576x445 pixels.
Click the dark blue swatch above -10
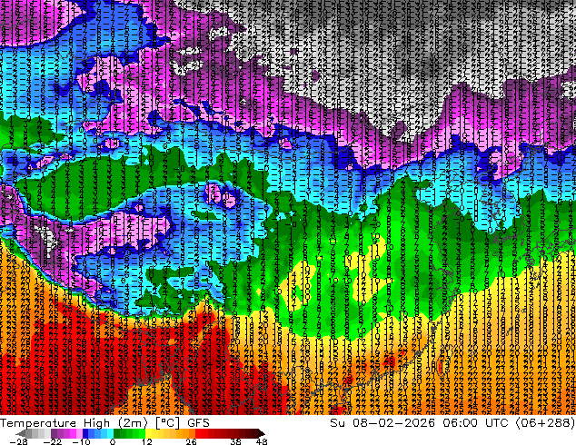coord(85,433)
